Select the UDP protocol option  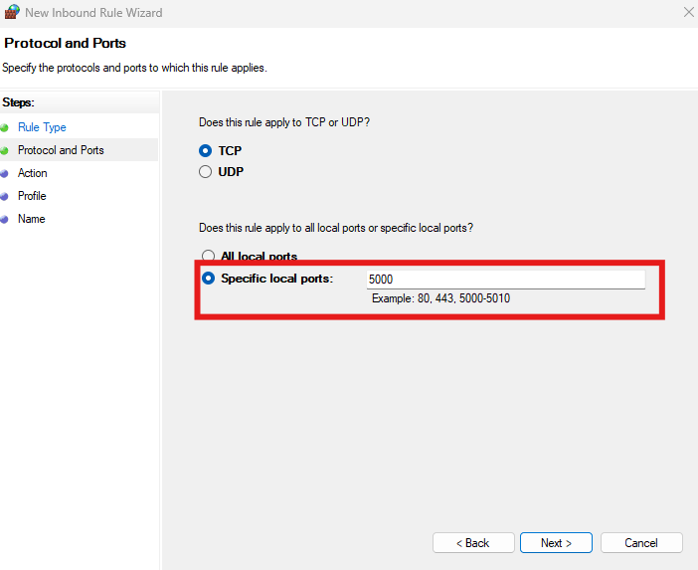click(206, 171)
